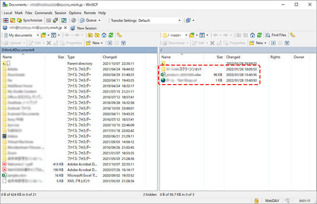This screenshot has width=317, height=204.
Task: Click the Synchronize button in the toolbar
Action: coord(30,20)
